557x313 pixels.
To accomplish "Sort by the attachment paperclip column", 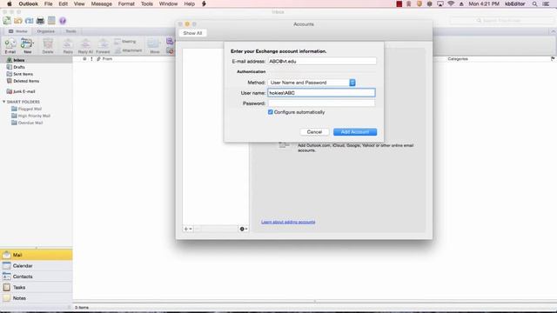I will pyautogui.click(x=98, y=59).
